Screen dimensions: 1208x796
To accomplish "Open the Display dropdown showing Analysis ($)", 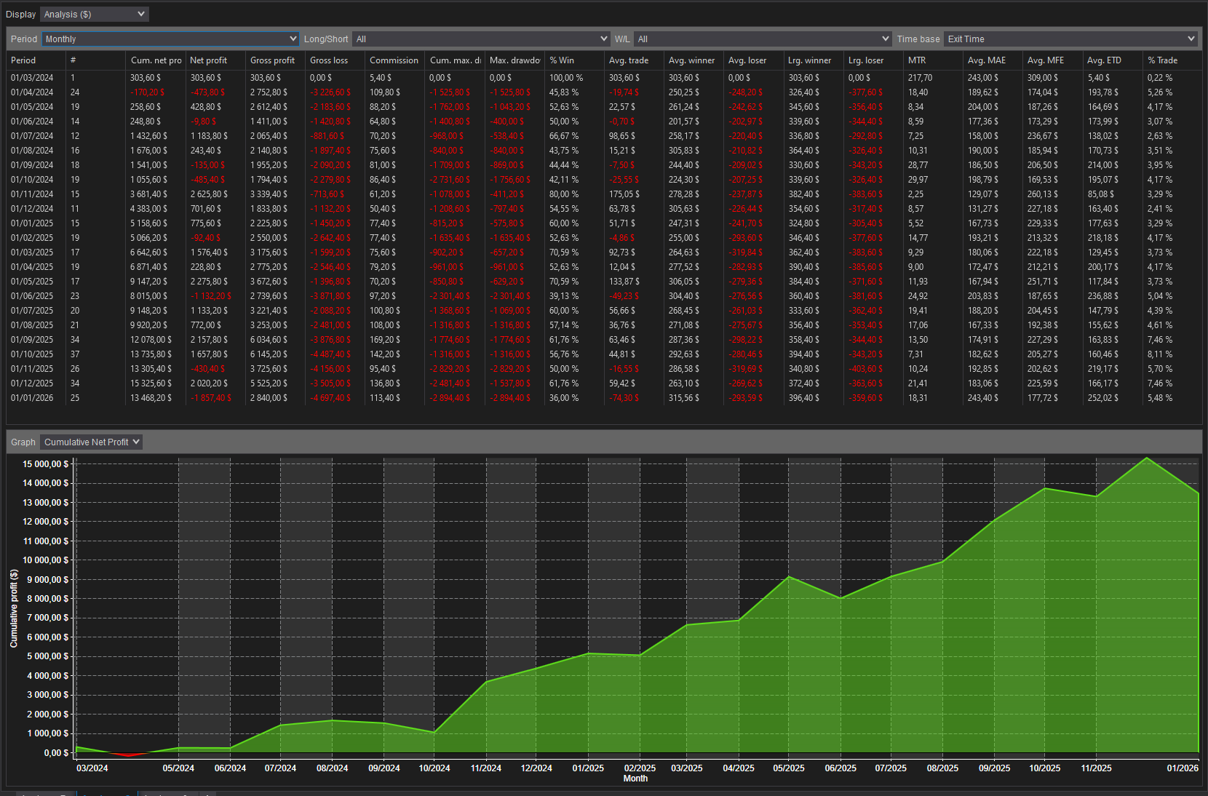I will click(x=94, y=14).
